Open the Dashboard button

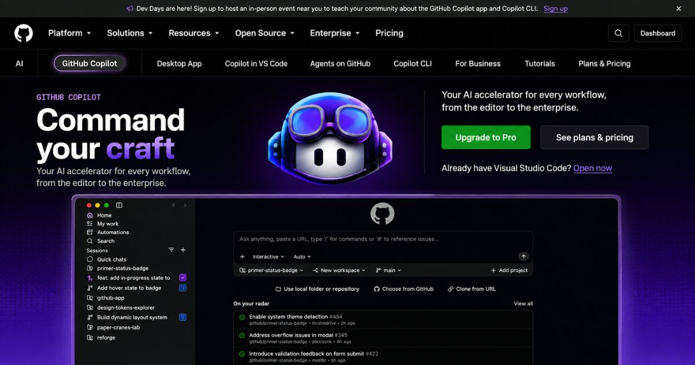coord(658,33)
